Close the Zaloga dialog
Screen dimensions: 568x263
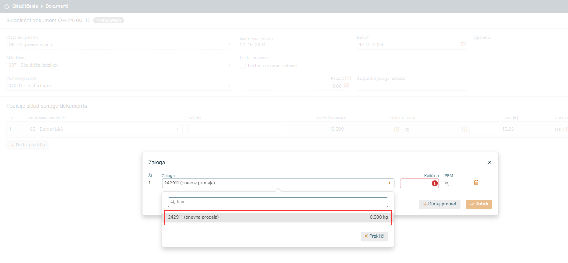coord(489,162)
